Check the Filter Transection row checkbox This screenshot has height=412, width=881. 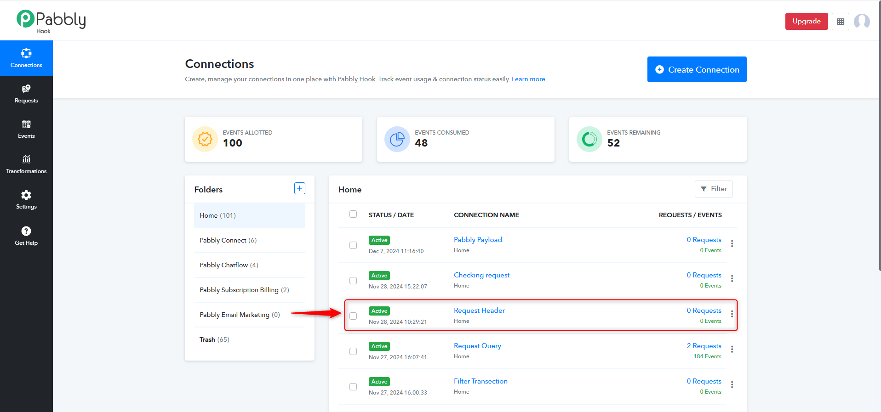pos(353,387)
